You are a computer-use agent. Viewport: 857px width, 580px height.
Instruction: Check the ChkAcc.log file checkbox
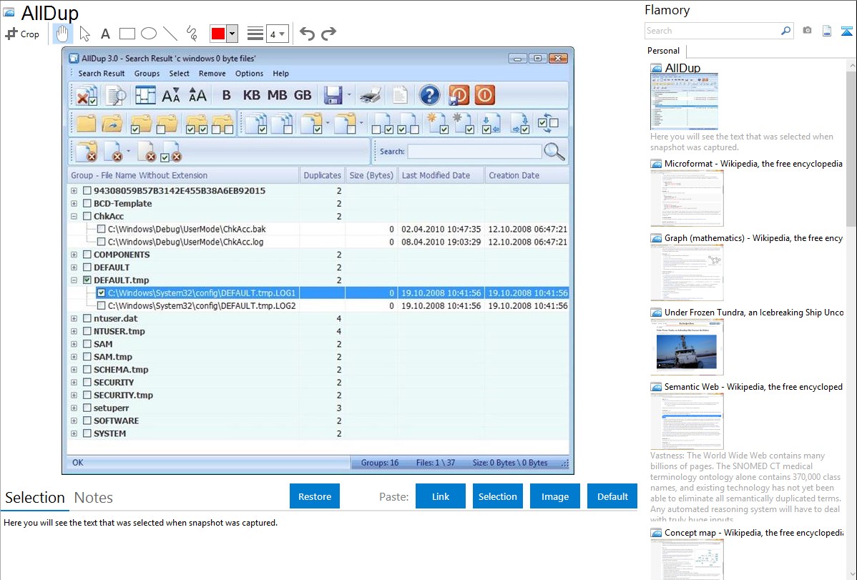pos(101,242)
